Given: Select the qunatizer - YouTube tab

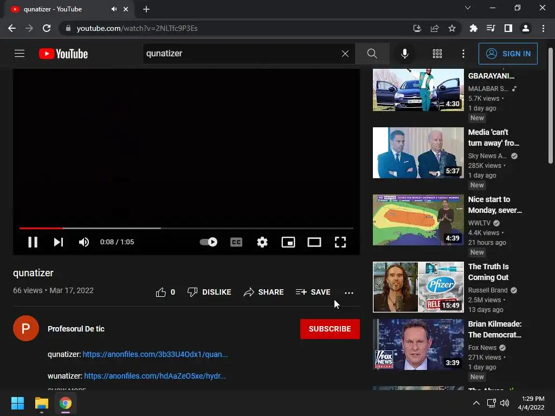Looking at the screenshot, I should tap(69, 9).
